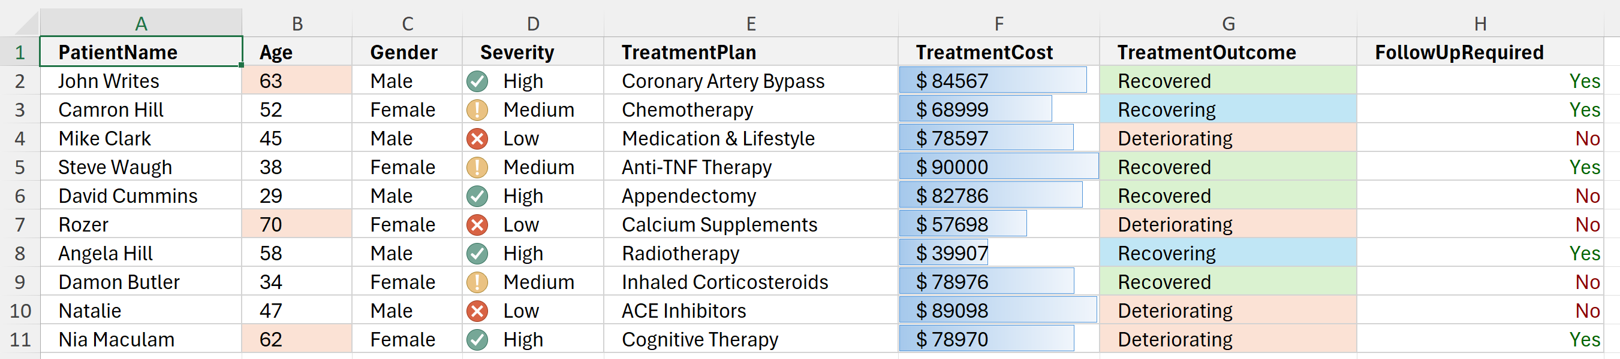Viewport: 1620px width, 359px height.
Task: Click the blue Recovering cell for Camron Hill
Action: click(x=1227, y=110)
